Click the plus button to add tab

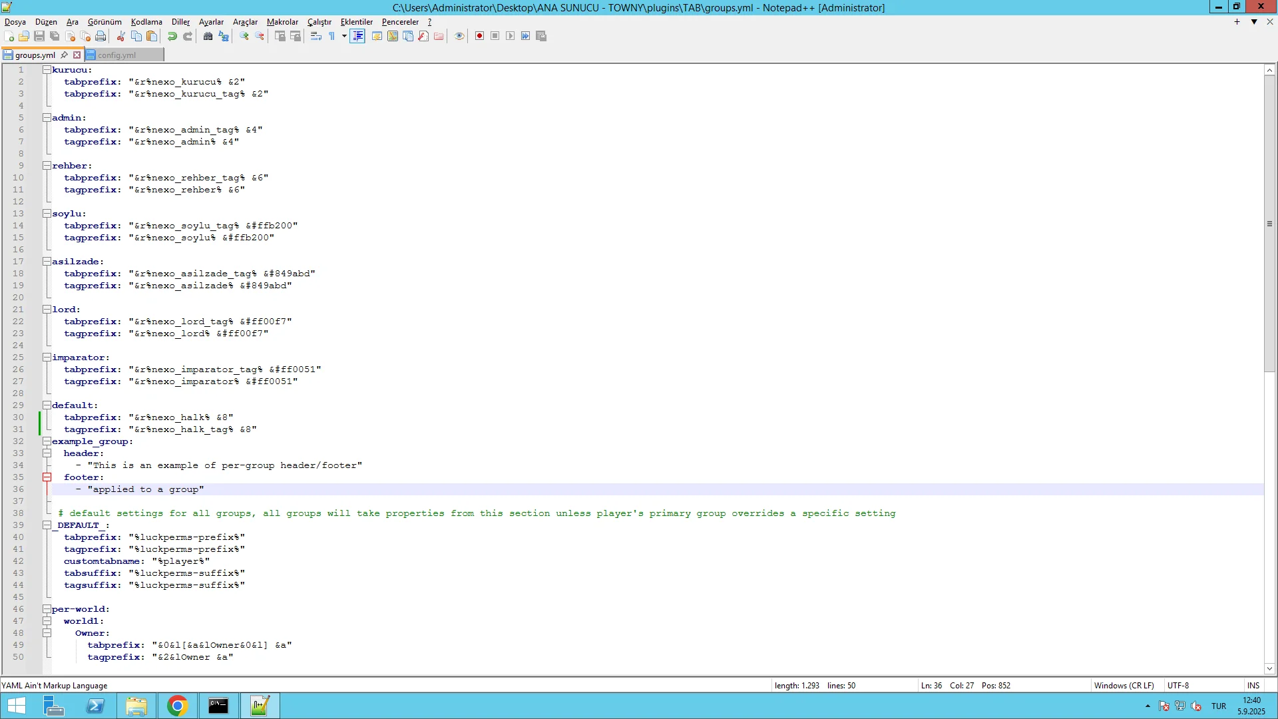click(x=1237, y=22)
